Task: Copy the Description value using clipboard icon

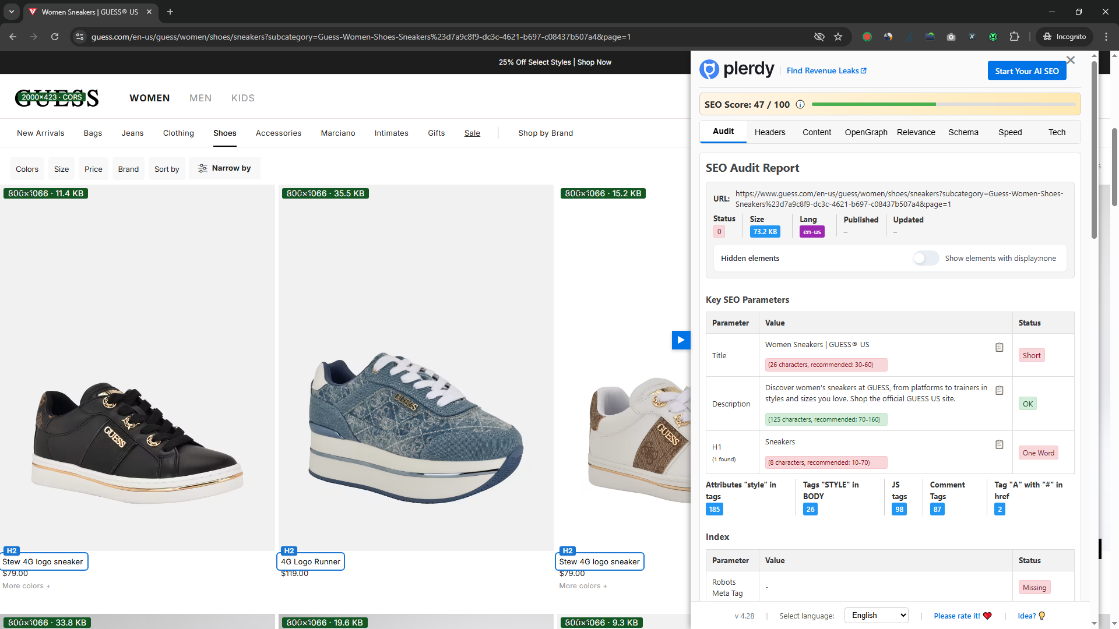Action: point(999,390)
